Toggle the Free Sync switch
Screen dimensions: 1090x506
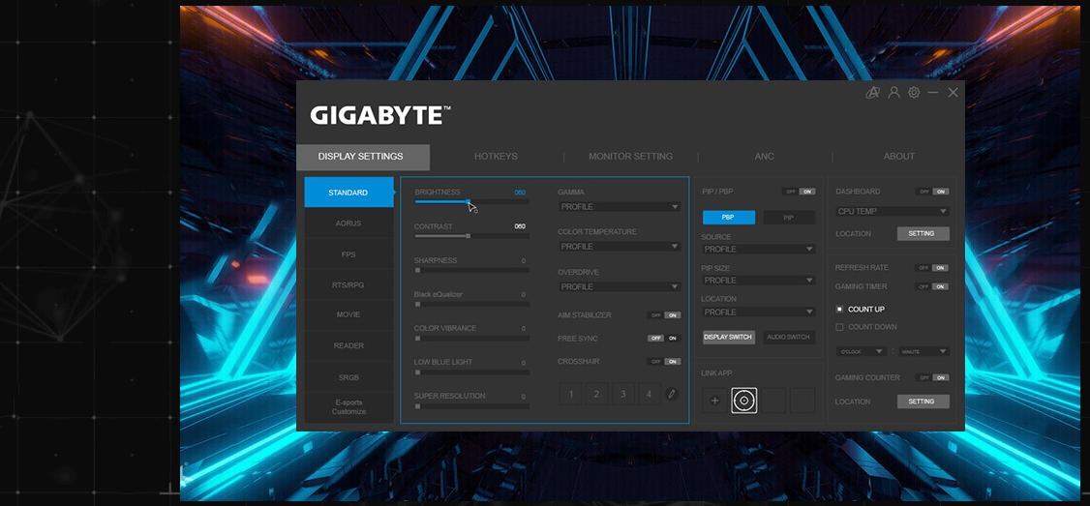664,339
